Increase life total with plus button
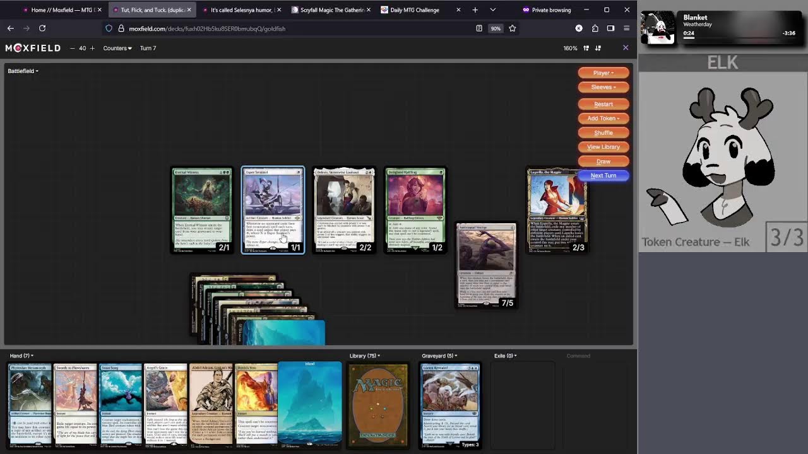808x454 pixels. point(92,48)
